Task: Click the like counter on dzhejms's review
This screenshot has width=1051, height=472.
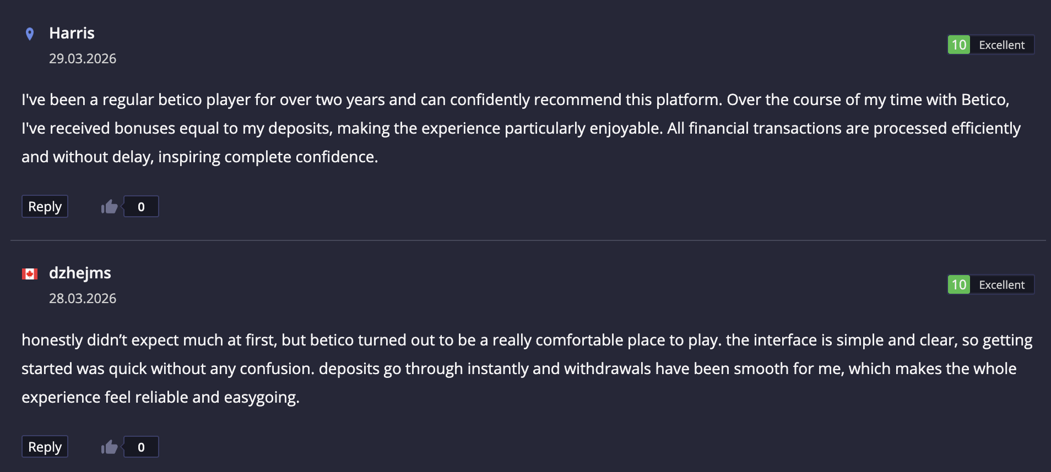Action: [141, 447]
